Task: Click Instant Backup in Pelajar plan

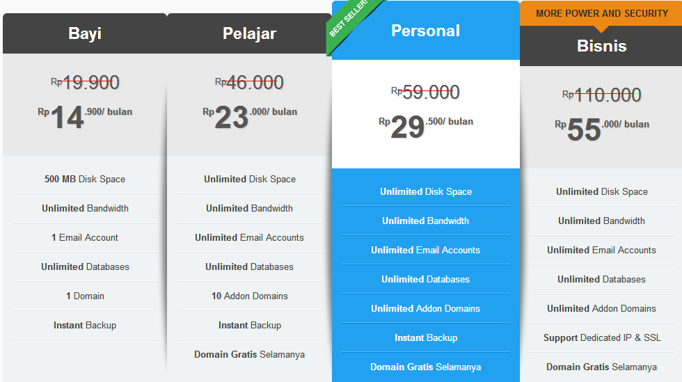Action: pos(250,325)
